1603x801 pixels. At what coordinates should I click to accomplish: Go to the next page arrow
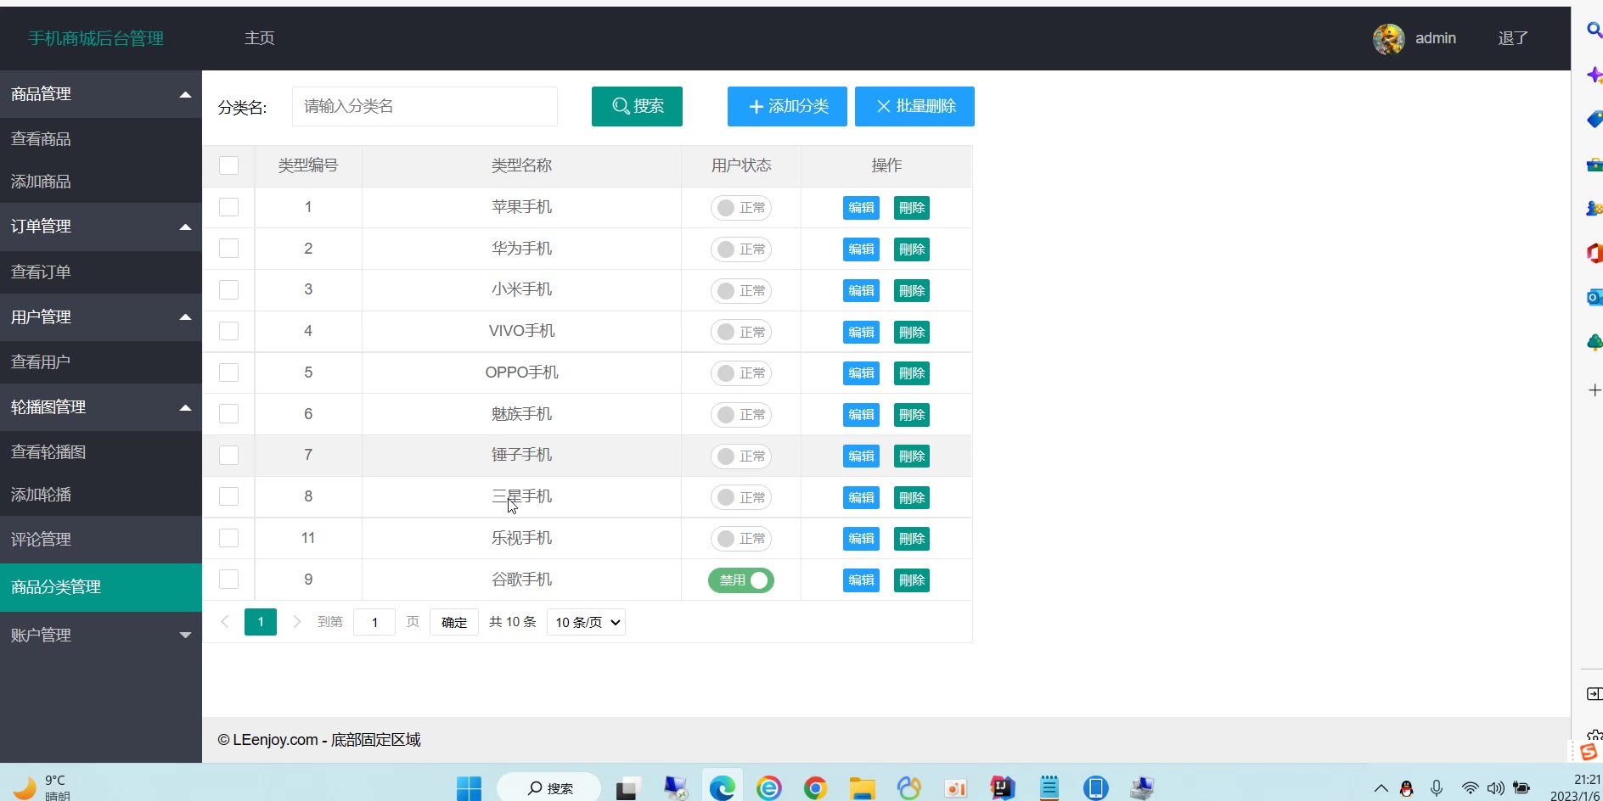coord(296,622)
